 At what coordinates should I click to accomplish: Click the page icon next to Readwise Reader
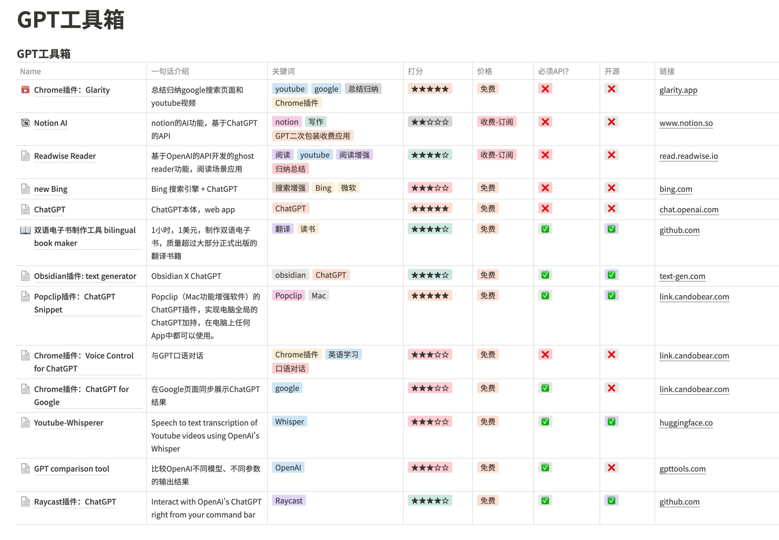[x=25, y=156]
